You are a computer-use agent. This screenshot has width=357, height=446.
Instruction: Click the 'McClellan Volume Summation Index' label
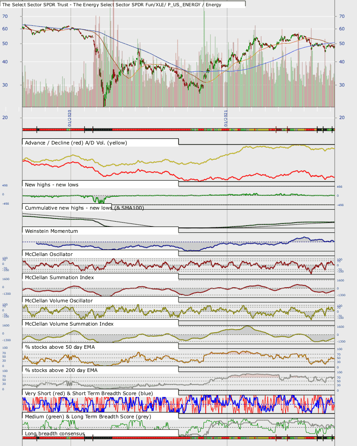[x=69, y=324]
